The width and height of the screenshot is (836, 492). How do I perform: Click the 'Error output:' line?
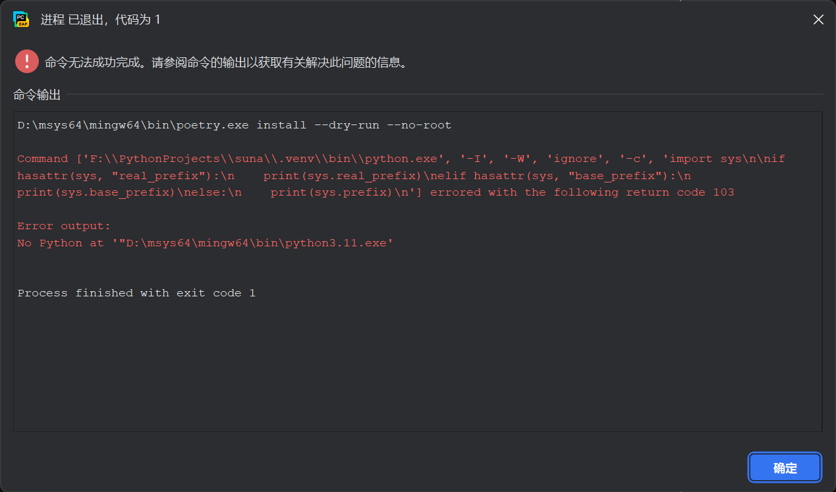tap(64, 226)
